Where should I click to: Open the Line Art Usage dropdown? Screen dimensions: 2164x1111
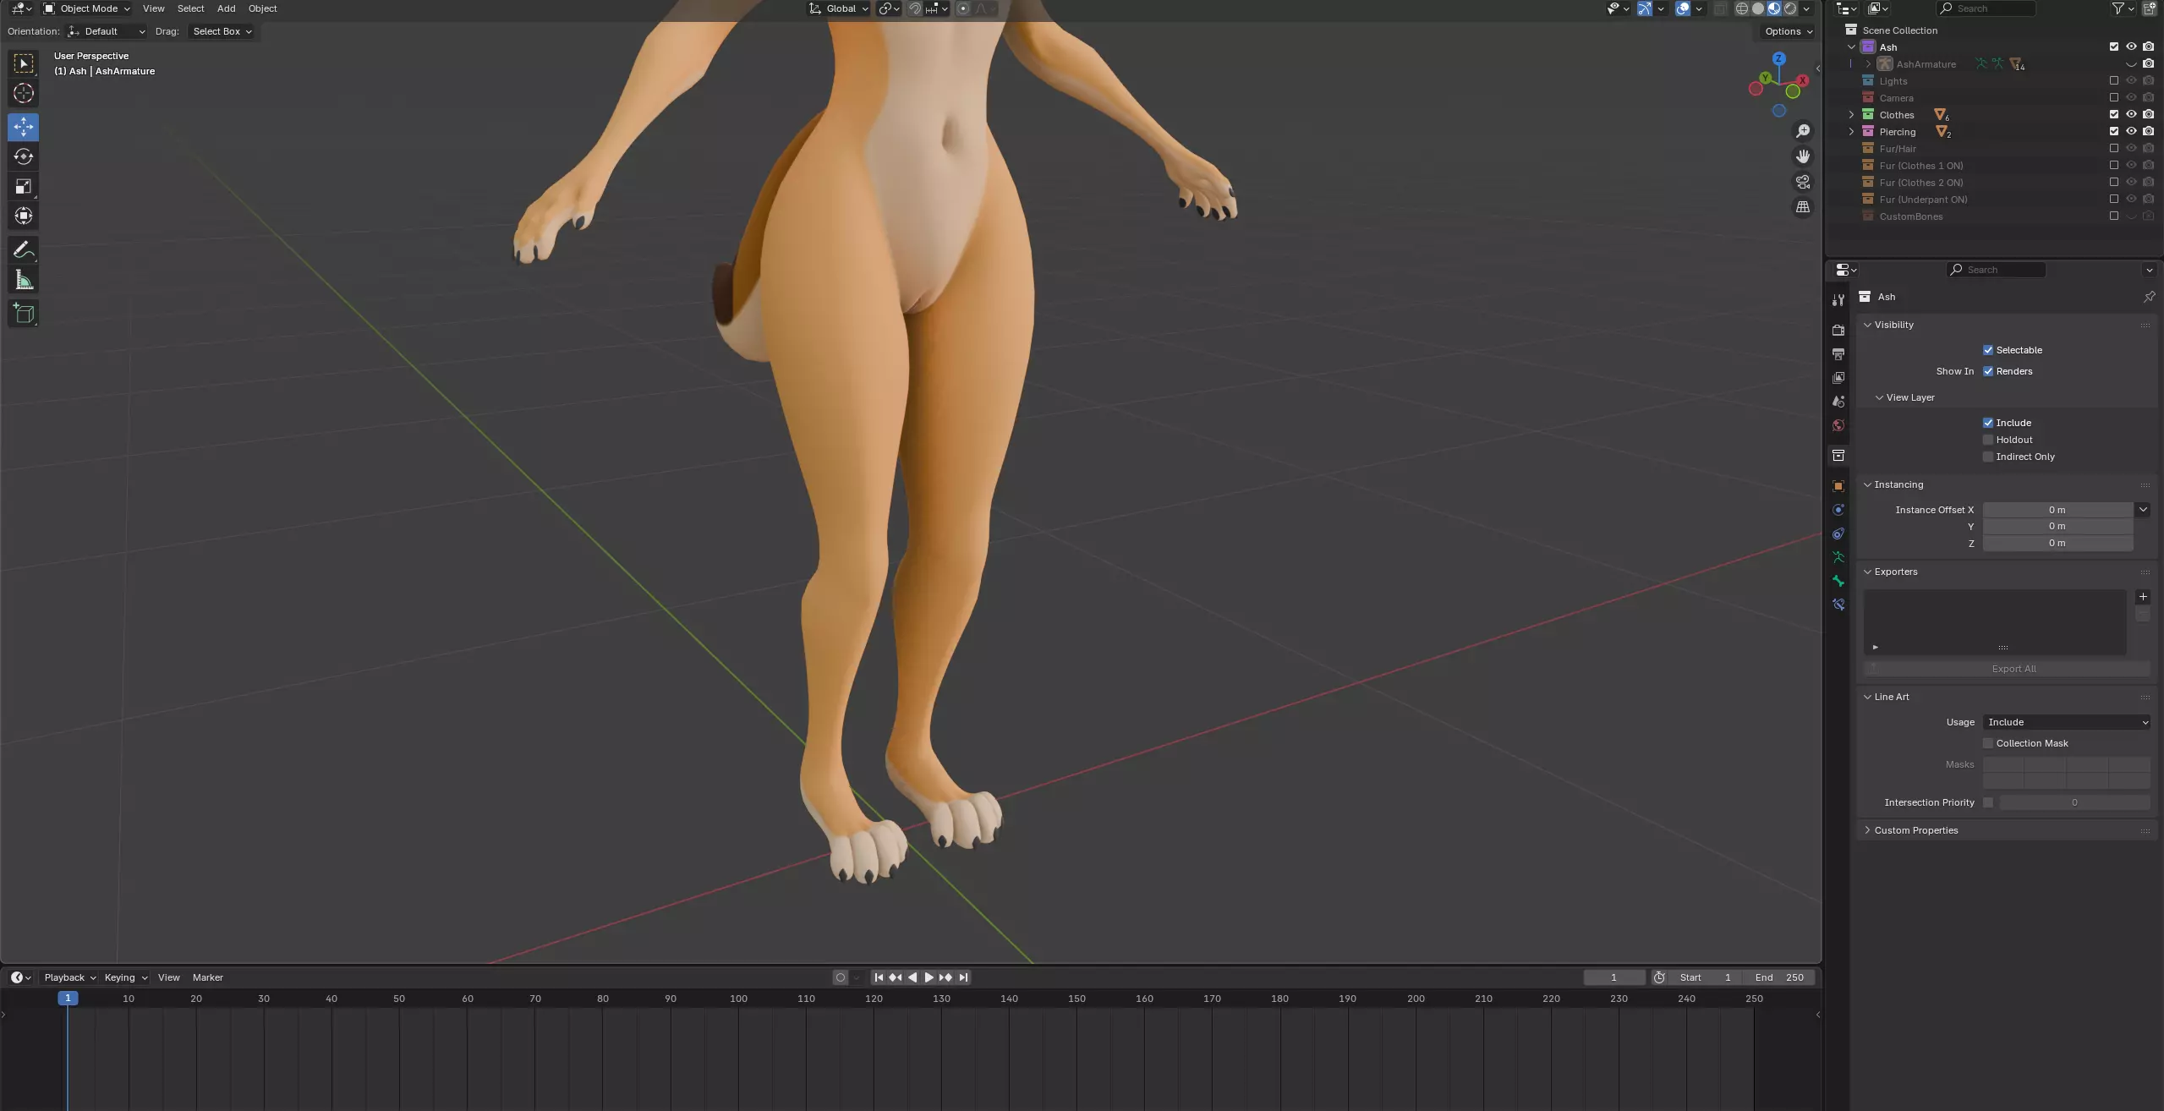pyautogui.click(x=2066, y=722)
